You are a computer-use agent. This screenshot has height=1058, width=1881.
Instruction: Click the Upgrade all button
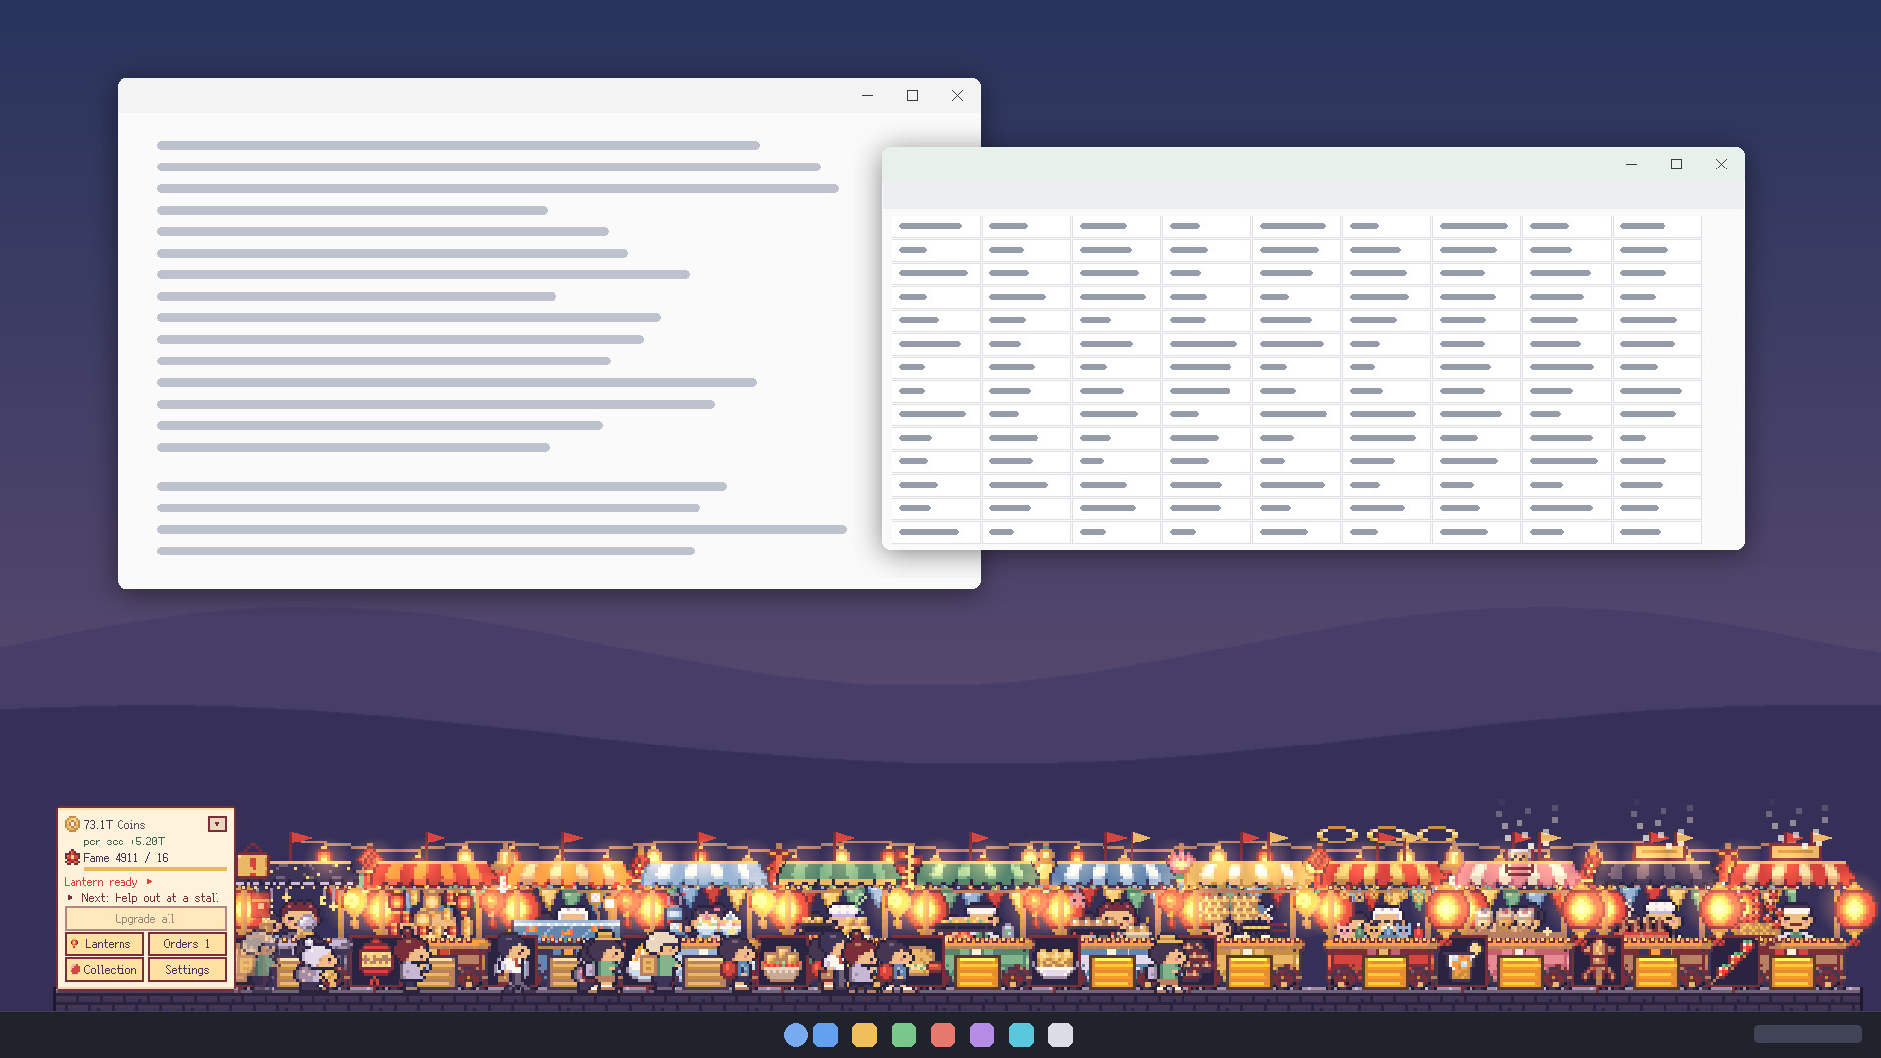coord(145,918)
